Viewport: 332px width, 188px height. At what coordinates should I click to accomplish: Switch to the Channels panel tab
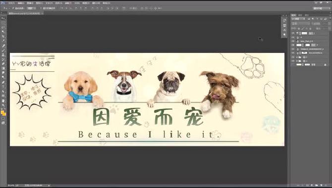300,15
